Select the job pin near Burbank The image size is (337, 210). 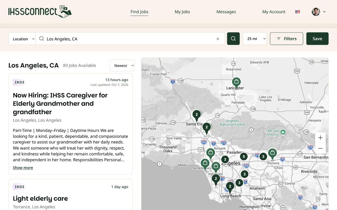210,154
